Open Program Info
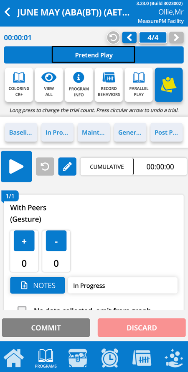The image size is (188, 372). pos(79,85)
